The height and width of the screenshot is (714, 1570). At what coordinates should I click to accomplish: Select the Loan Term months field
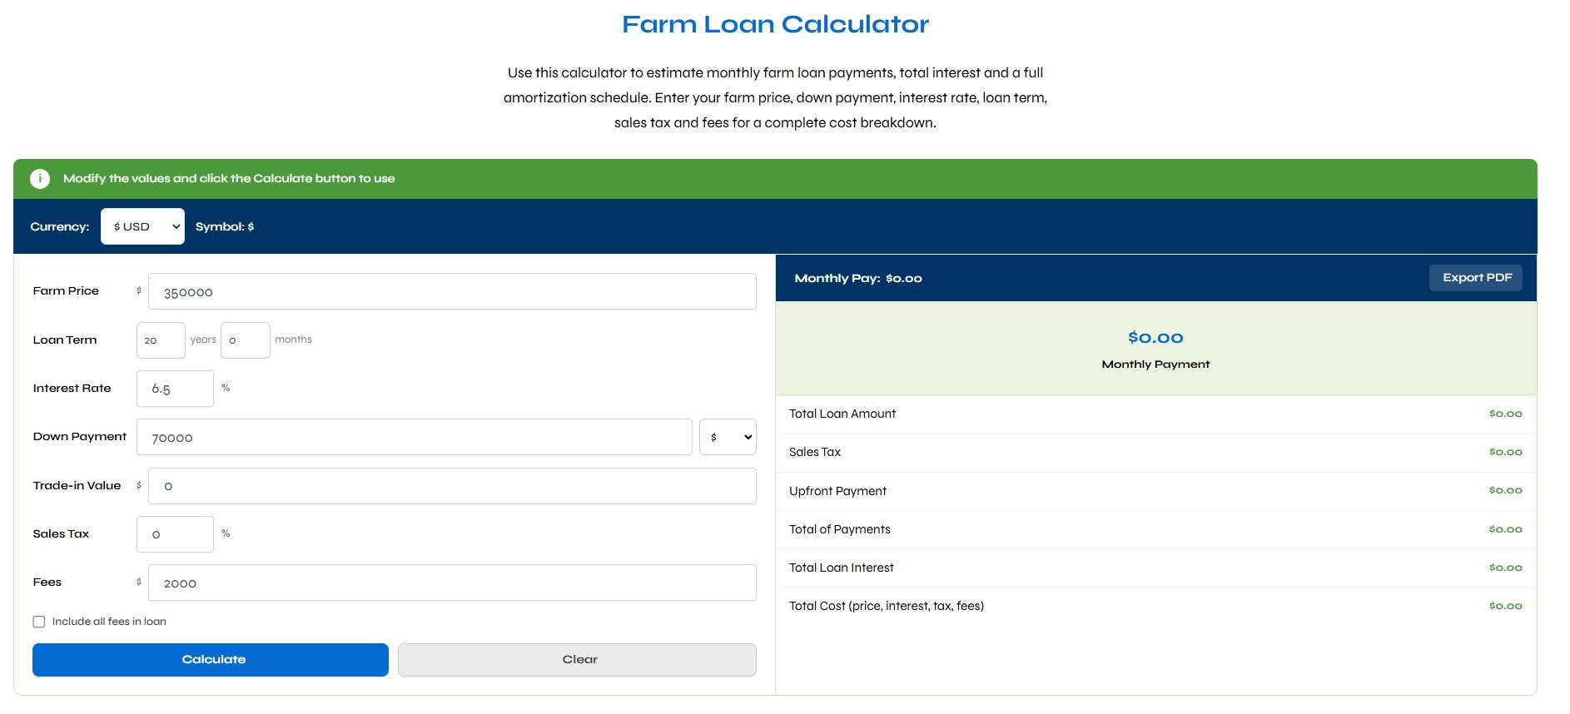(x=246, y=340)
